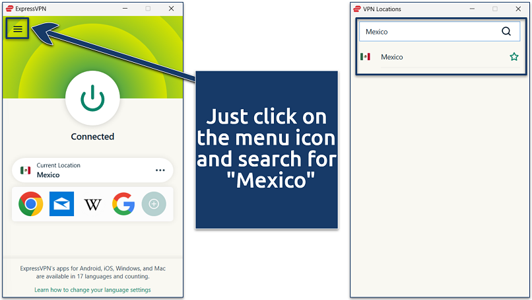
Task: Click Mexico flag in current location card
Action: (x=26, y=170)
